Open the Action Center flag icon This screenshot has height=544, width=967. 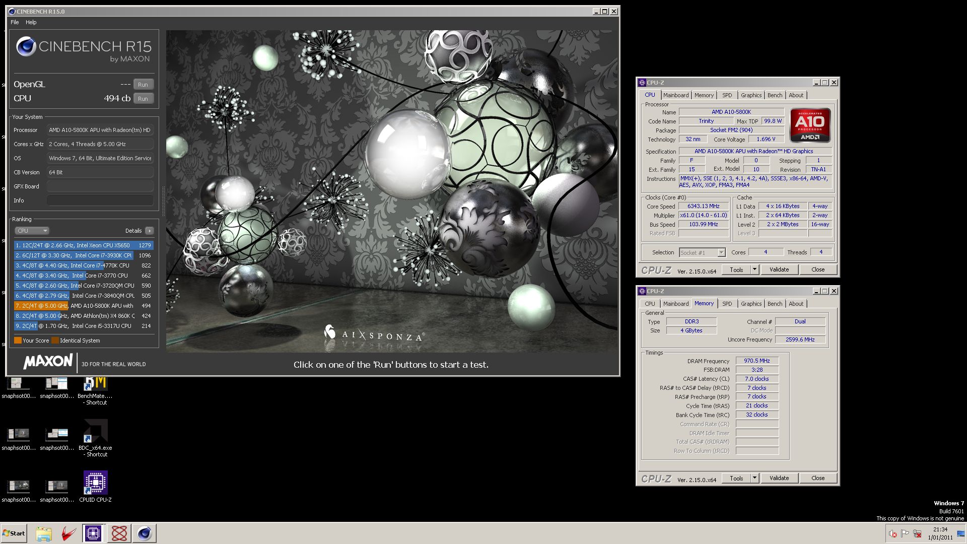905,534
